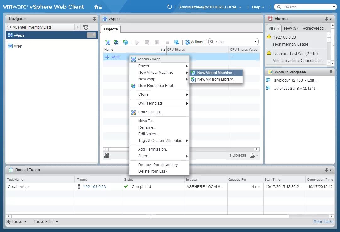Click the new vApp from library icon
Screen dimensions: 340x232
(x=117, y=42)
